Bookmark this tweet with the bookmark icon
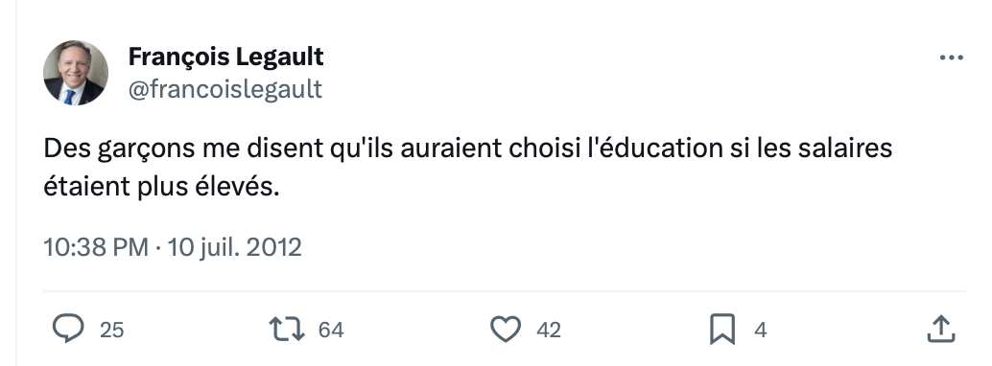 tap(722, 330)
